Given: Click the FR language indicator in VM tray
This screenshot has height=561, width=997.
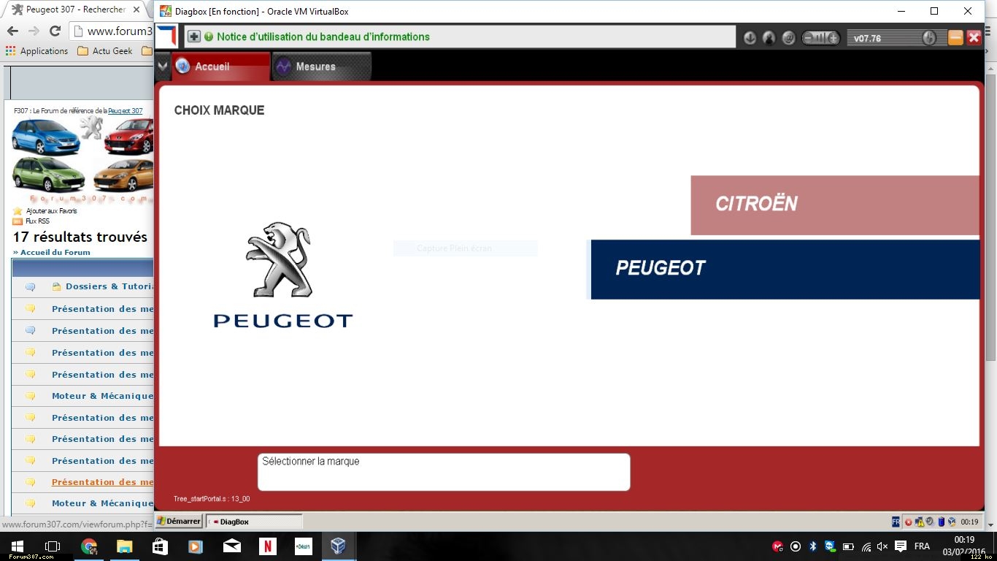Looking at the screenshot, I should [x=896, y=522].
